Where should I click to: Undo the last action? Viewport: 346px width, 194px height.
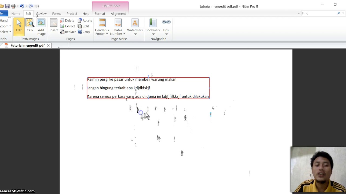tap(22, 6)
